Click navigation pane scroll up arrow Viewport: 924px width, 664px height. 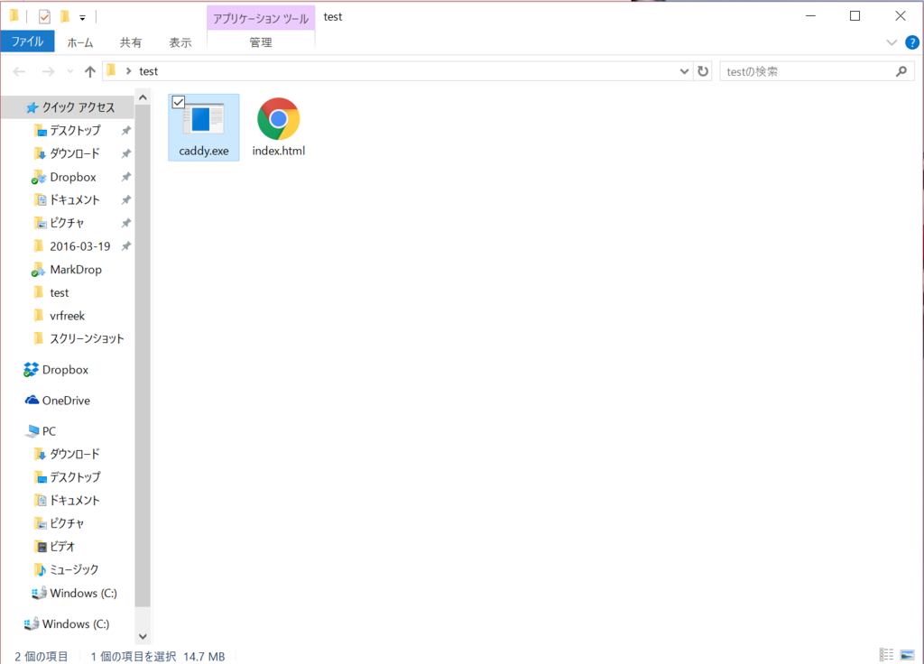pyautogui.click(x=143, y=97)
